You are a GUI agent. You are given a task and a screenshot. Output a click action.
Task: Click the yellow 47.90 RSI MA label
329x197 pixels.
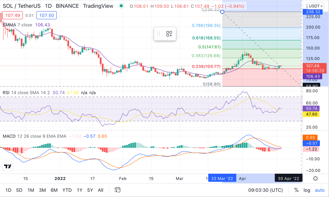click(x=311, y=114)
